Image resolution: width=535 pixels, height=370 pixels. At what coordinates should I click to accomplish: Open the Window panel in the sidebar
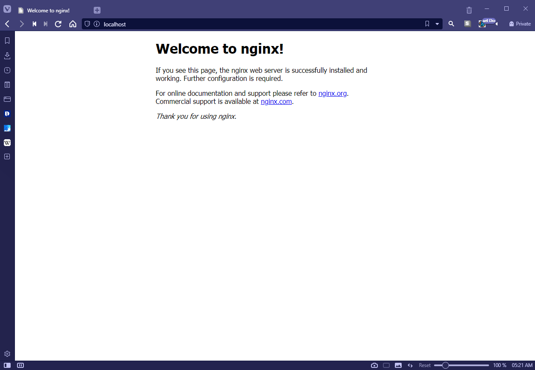point(7,99)
